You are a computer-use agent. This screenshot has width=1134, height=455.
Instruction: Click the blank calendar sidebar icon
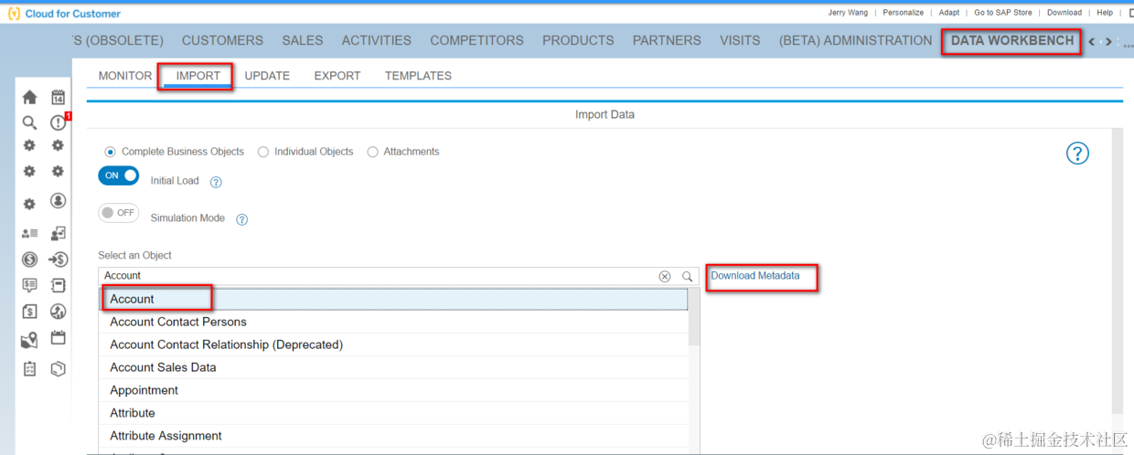59,338
